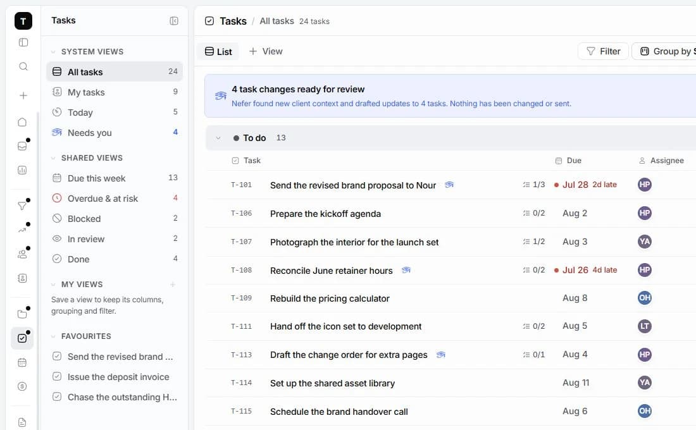
Task: Open the Done view
Action: 115,259
